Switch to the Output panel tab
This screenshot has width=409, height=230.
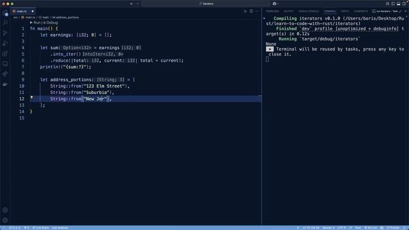pos(288,11)
